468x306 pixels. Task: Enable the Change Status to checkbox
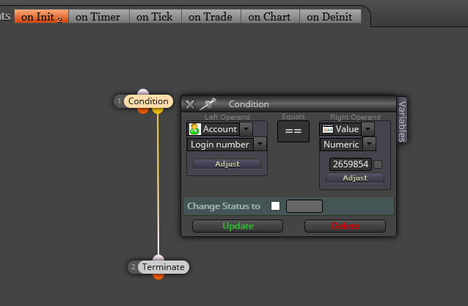pos(275,206)
